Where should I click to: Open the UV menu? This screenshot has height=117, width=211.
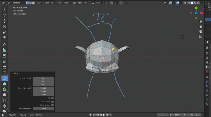(85, 3)
